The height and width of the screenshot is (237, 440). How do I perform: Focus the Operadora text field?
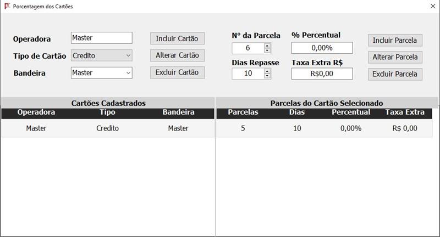tap(102, 38)
